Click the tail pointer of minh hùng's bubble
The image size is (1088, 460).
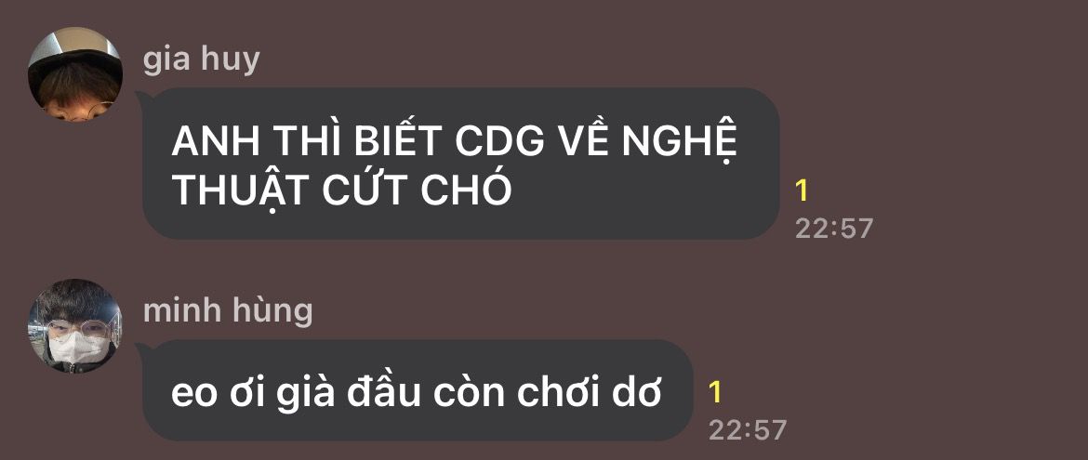[x=140, y=349]
